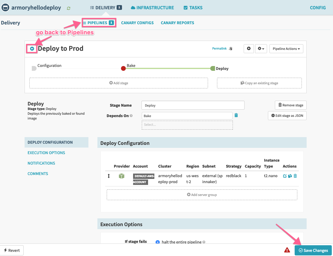Click the red warning triangle icon
The height and width of the screenshot is (256, 333).
click(287, 250)
